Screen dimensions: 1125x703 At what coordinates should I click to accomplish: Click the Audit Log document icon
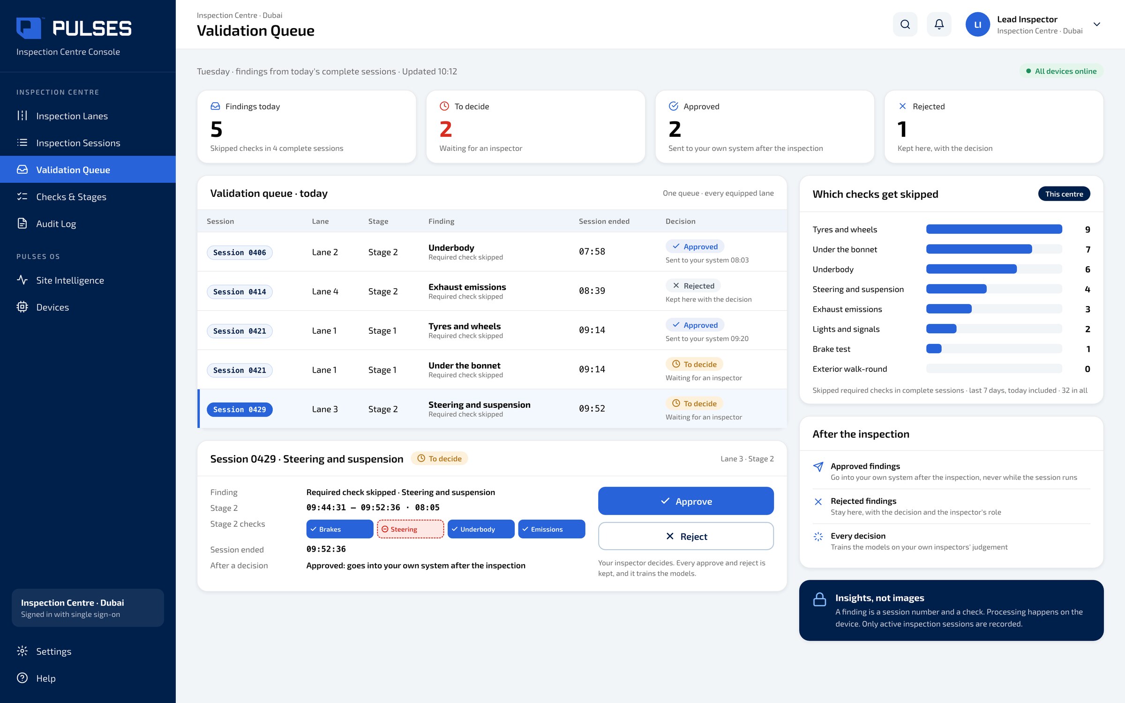pyautogui.click(x=22, y=224)
